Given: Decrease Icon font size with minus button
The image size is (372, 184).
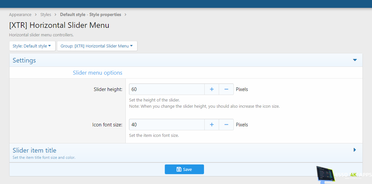Looking at the screenshot, I should (x=226, y=125).
